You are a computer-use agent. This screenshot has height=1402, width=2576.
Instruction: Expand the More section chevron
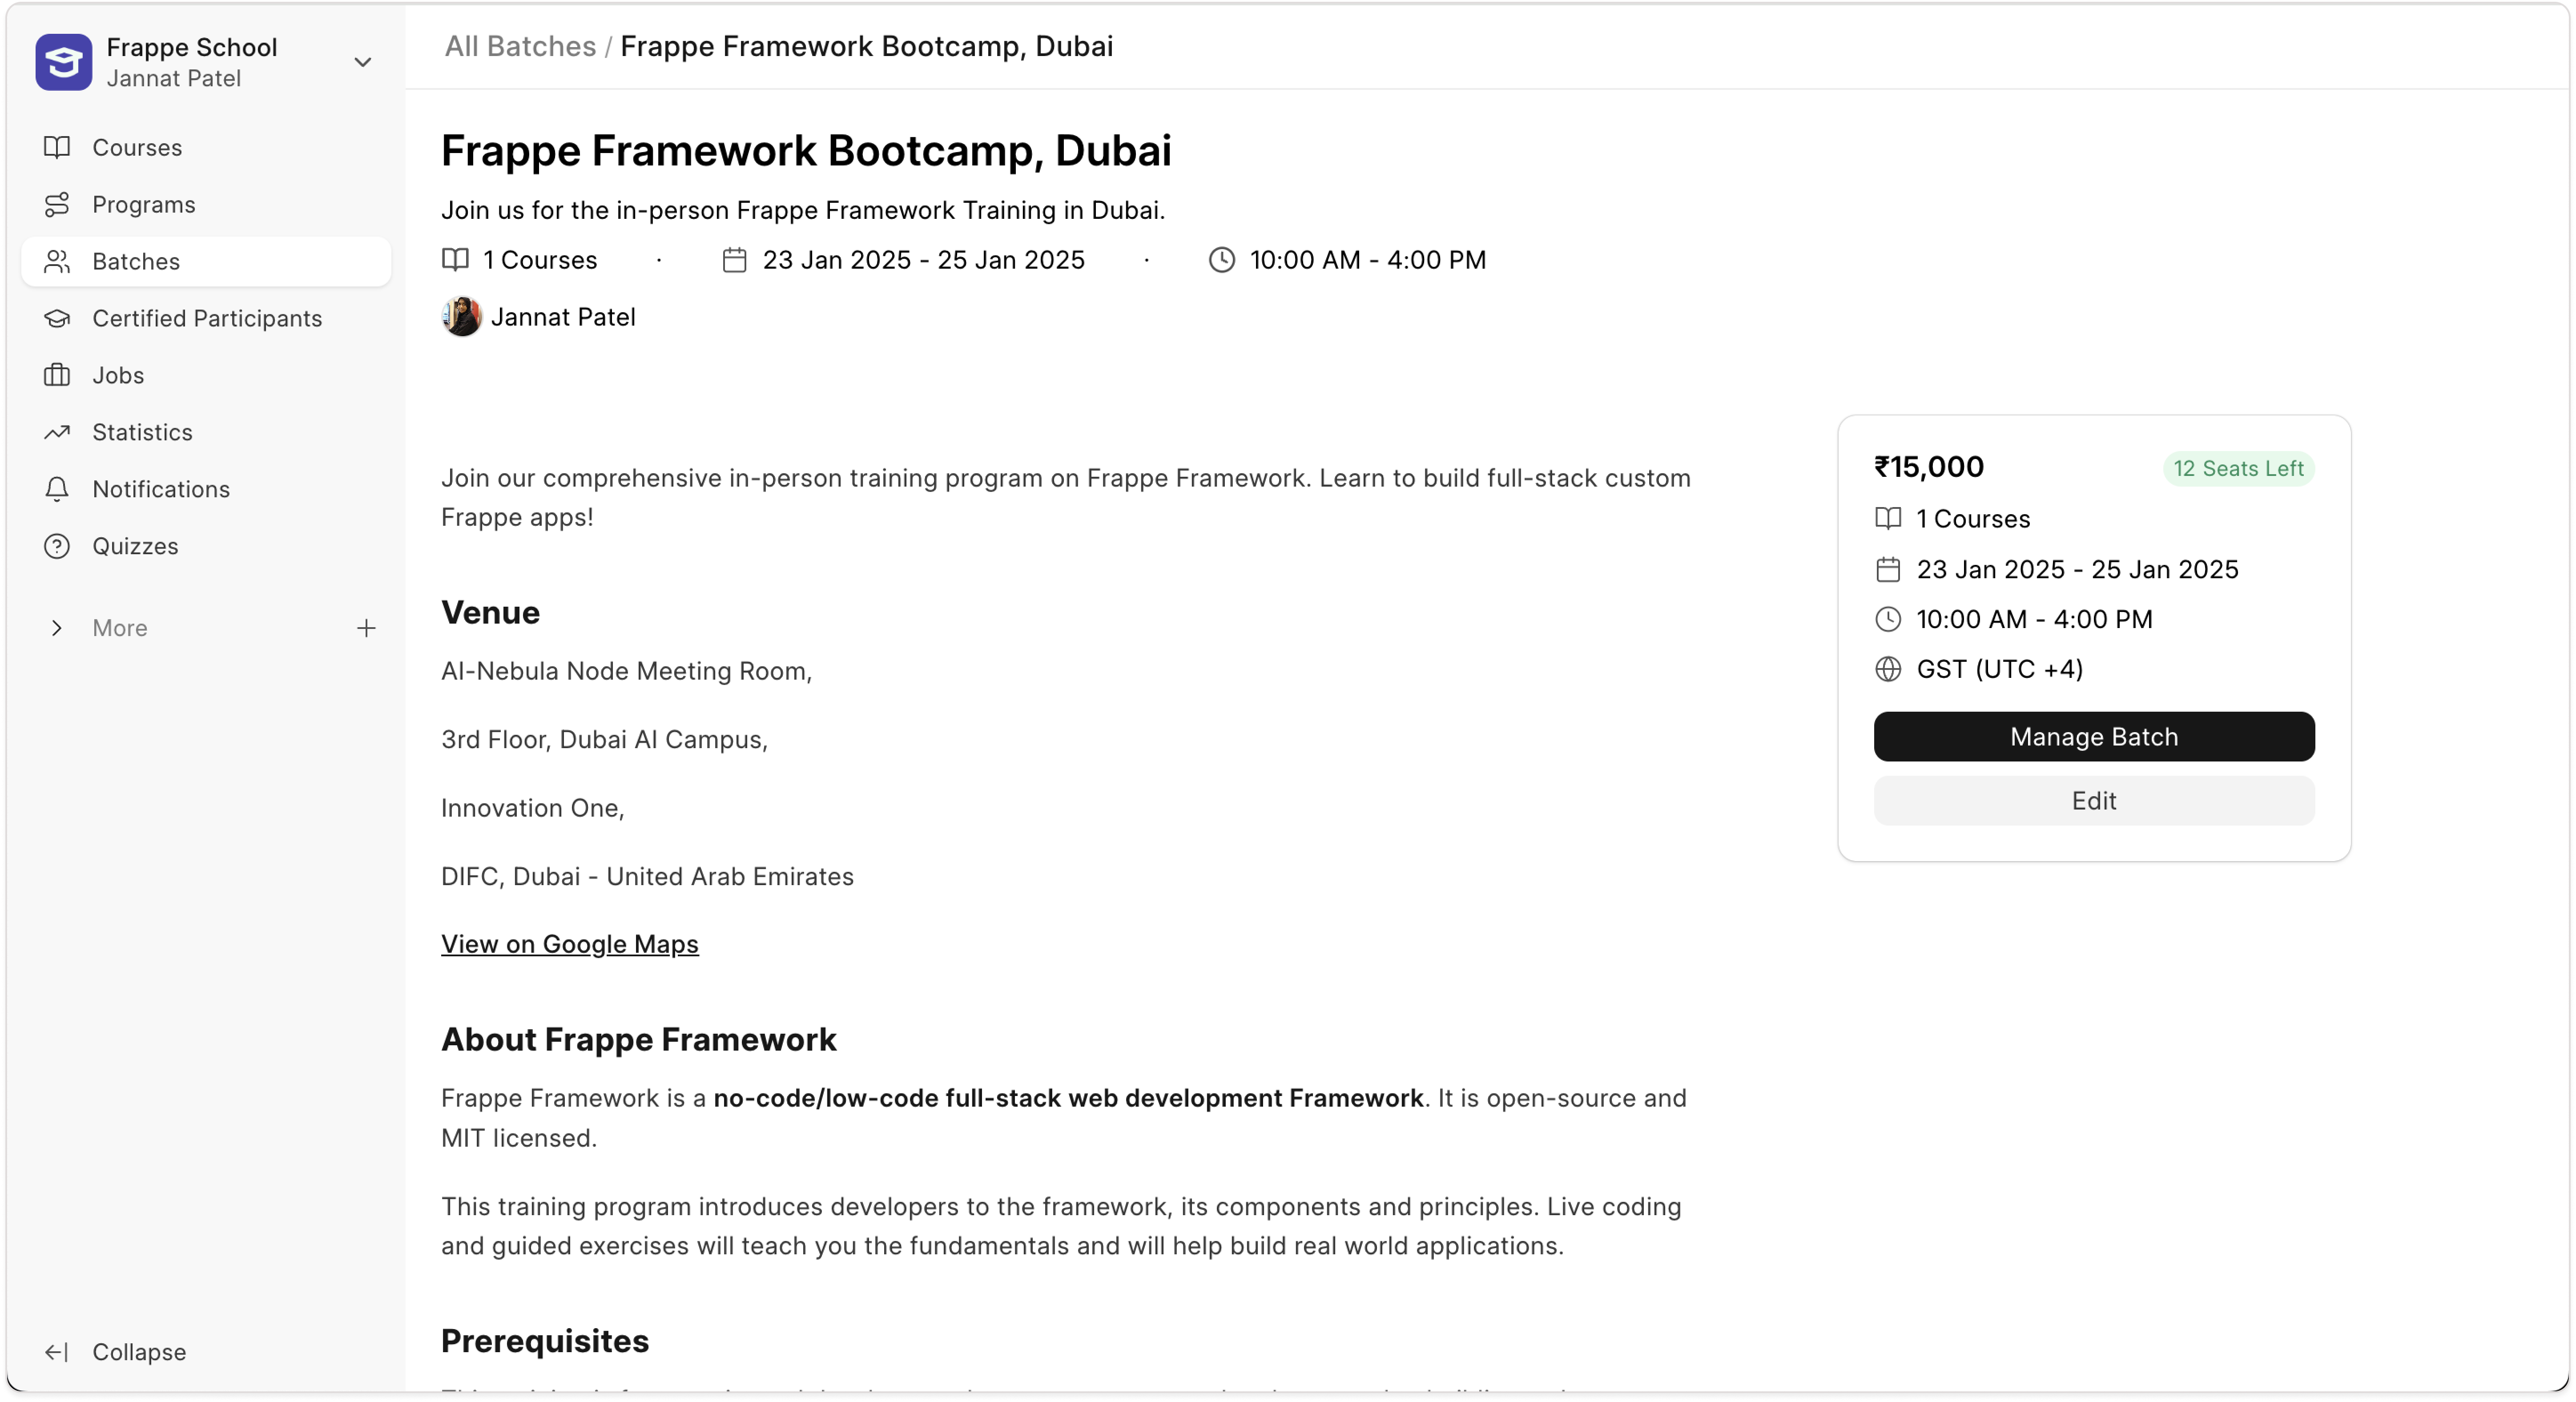pos(57,628)
